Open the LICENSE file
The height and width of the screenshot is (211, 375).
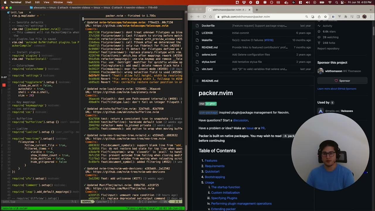coord(207,33)
